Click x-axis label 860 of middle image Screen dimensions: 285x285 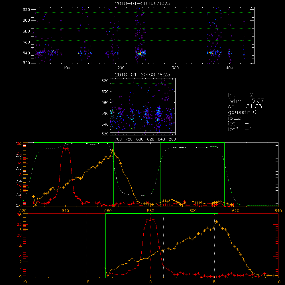click(x=172, y=139)
